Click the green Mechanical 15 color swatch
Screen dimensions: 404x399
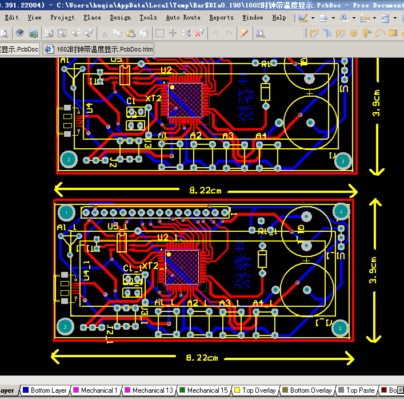tap(182, 390)
